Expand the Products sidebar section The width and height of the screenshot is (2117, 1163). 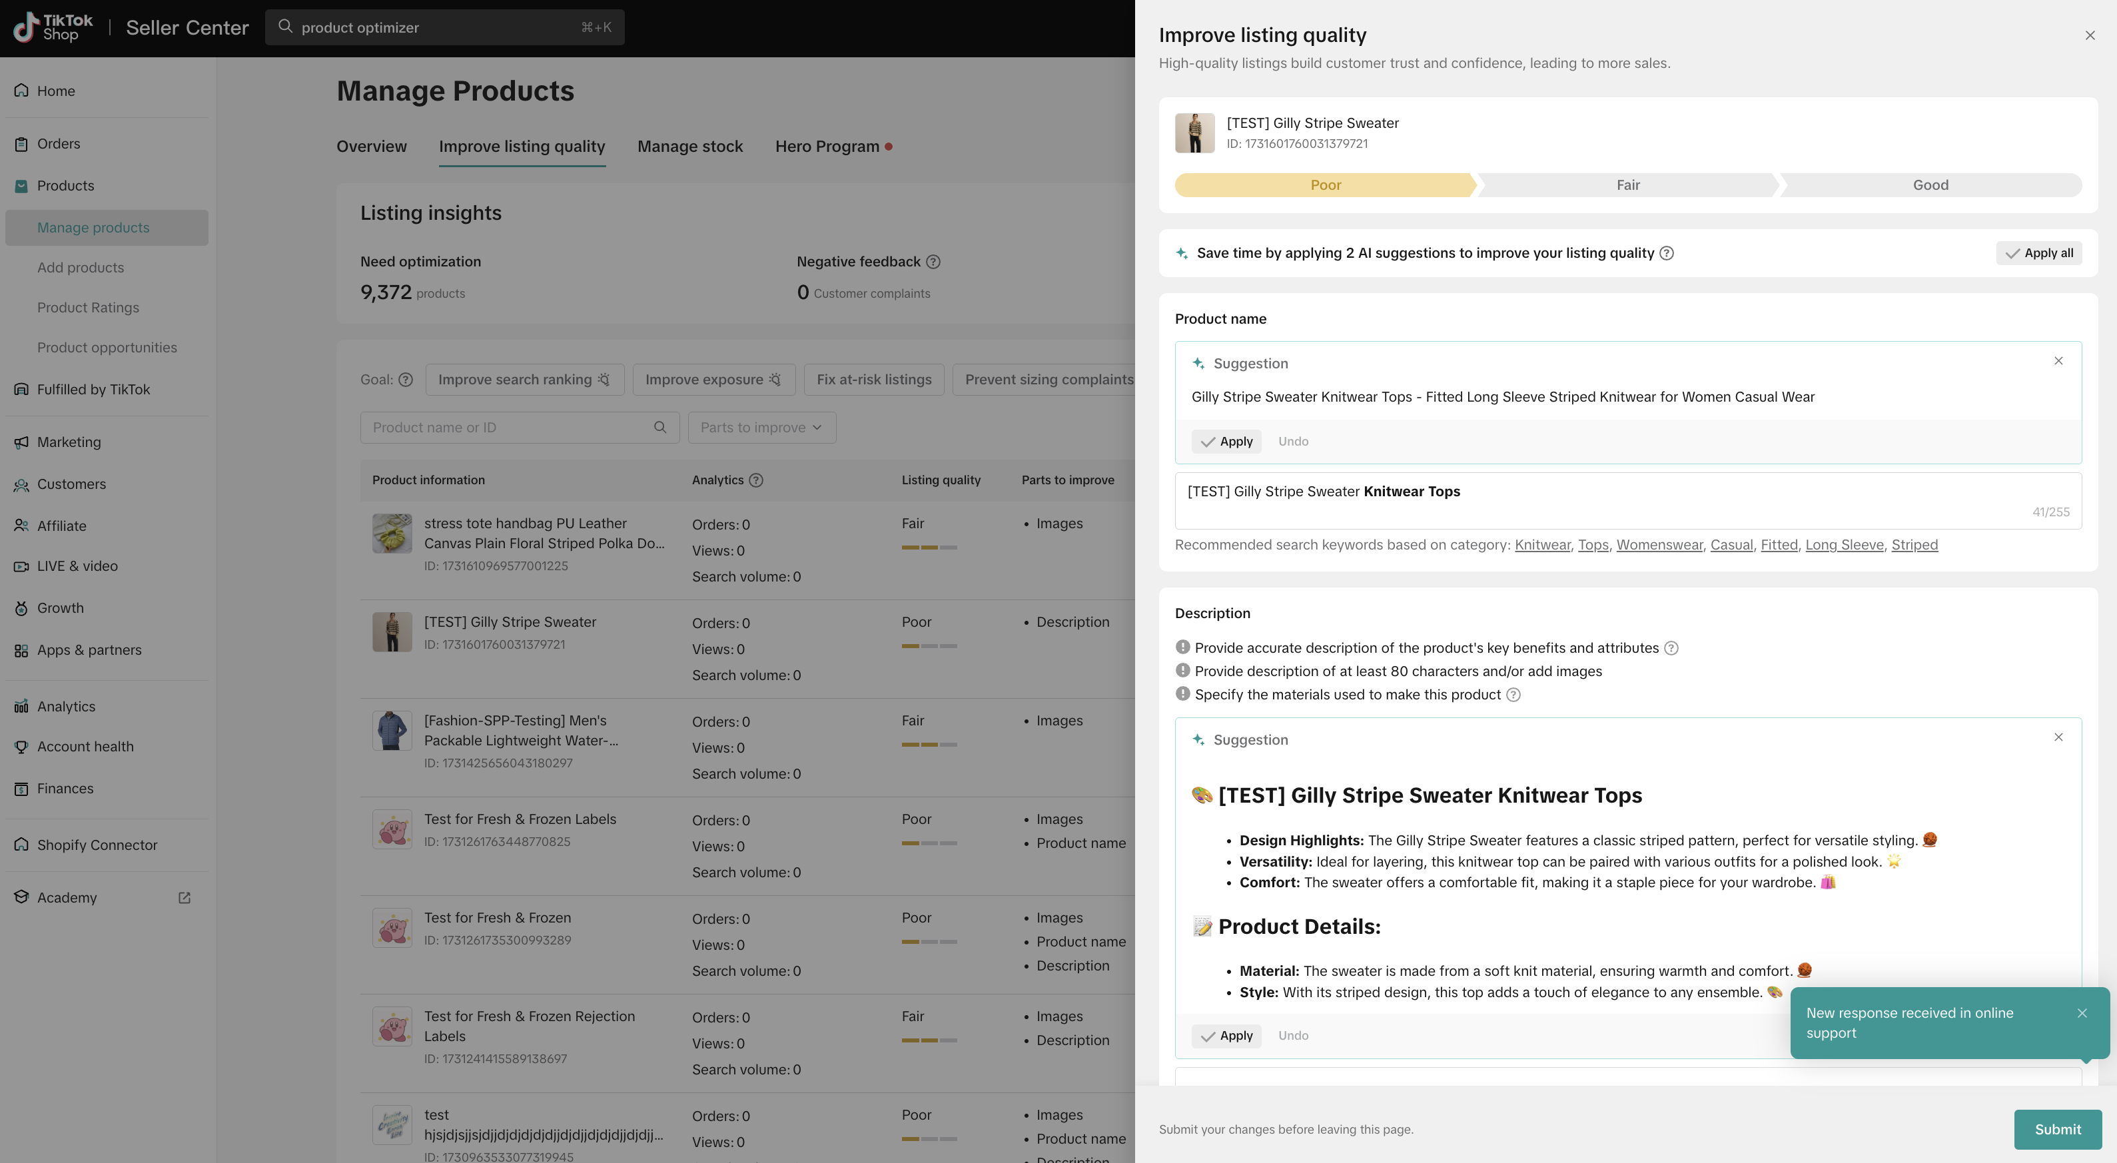[66, 186]
